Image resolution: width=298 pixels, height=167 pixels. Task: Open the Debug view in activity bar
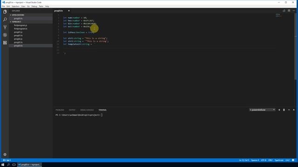pos(5,35)
